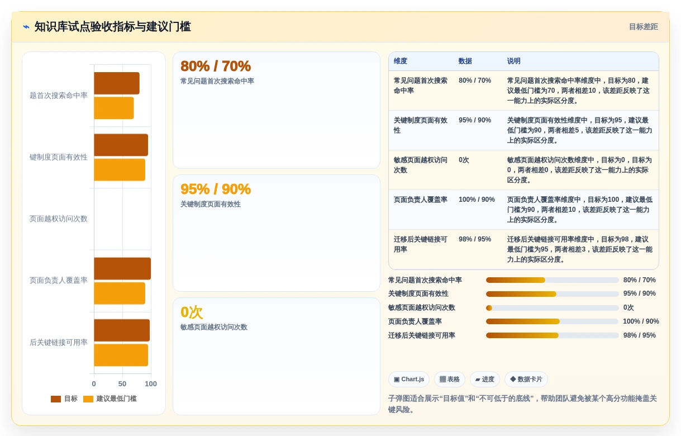Select the Chart.js tag chip
Viewport: 681px width, 436px height.
click(409, 380)
